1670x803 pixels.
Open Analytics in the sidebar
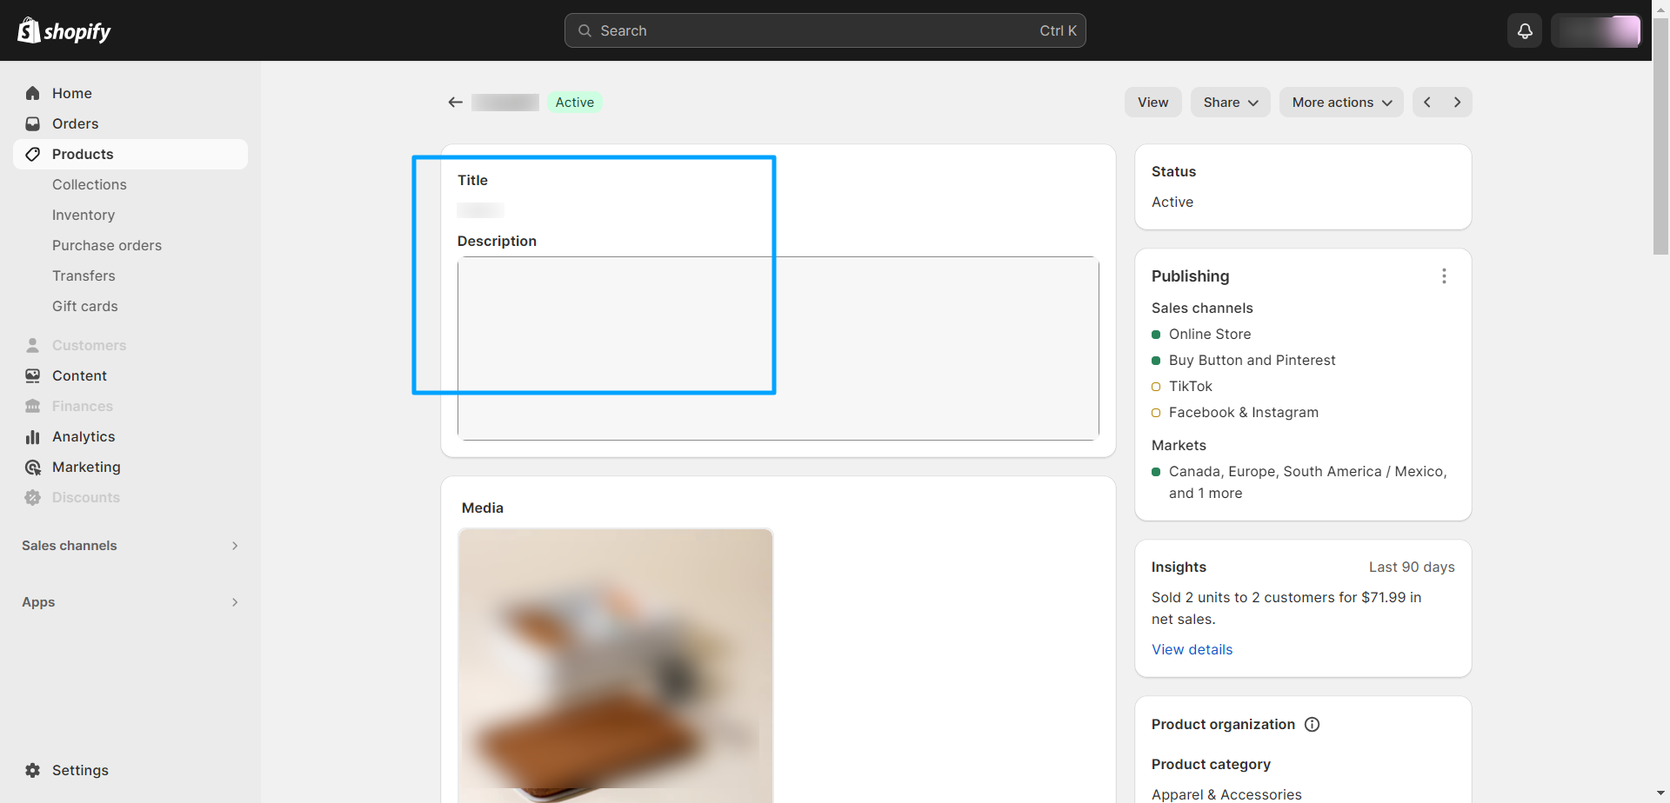click(x=130, y=436)
